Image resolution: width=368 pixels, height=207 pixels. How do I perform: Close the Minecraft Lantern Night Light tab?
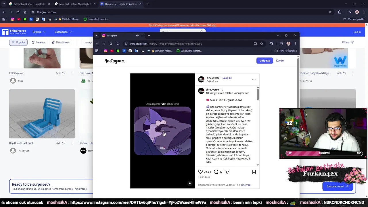point(95,4)
